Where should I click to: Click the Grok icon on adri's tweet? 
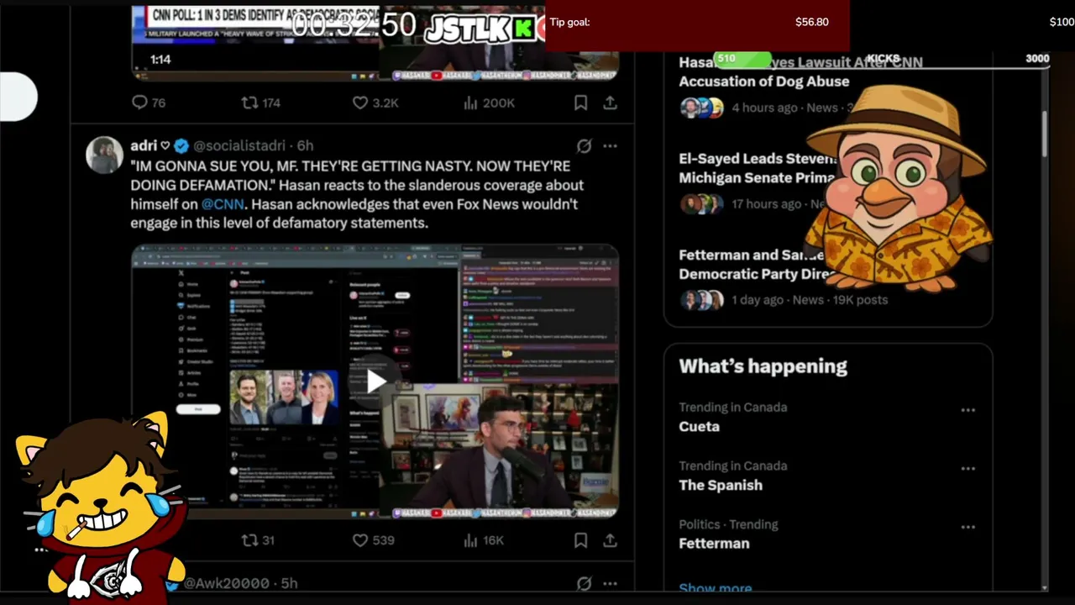584,146
